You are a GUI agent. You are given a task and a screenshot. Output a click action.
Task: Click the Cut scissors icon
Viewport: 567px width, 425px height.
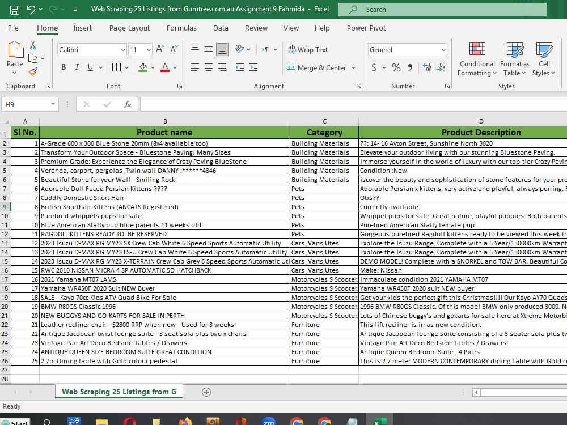pyautogui.click(x=33, y=45)
